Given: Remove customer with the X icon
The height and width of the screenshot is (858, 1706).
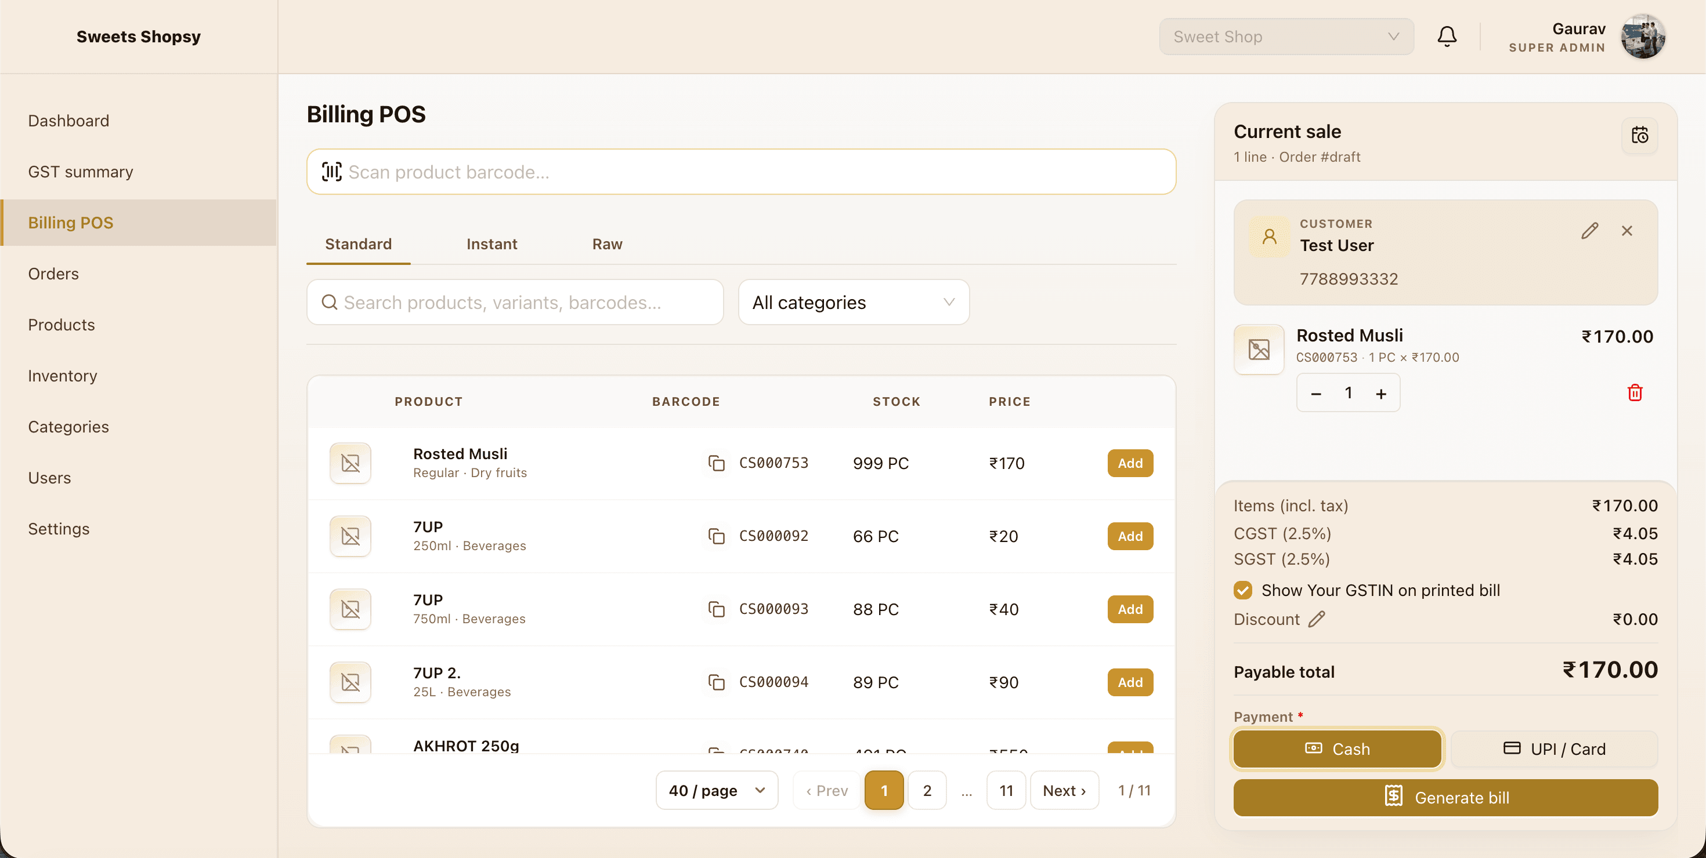Looking at the screenshot, I should [x=1627, y=231].
